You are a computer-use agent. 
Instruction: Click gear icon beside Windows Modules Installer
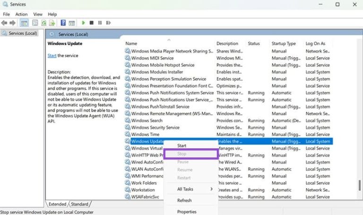coord(128,72)
